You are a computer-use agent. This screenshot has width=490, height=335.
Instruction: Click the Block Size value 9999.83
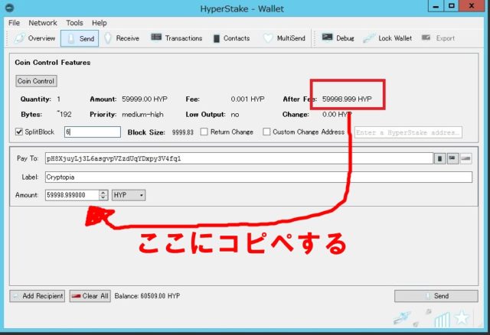pyautogui.click(x=183, y=132)
